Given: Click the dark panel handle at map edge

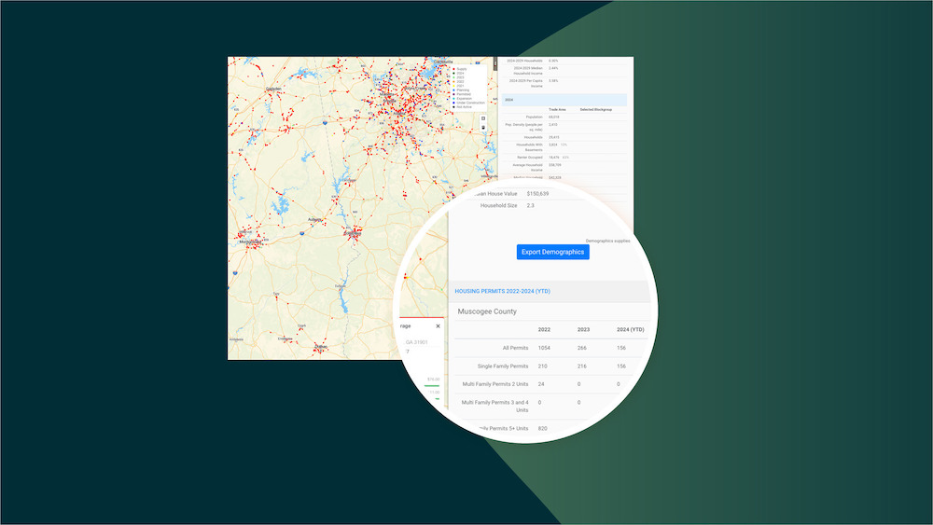Looking at the screenshot, I should click(495, 62).
